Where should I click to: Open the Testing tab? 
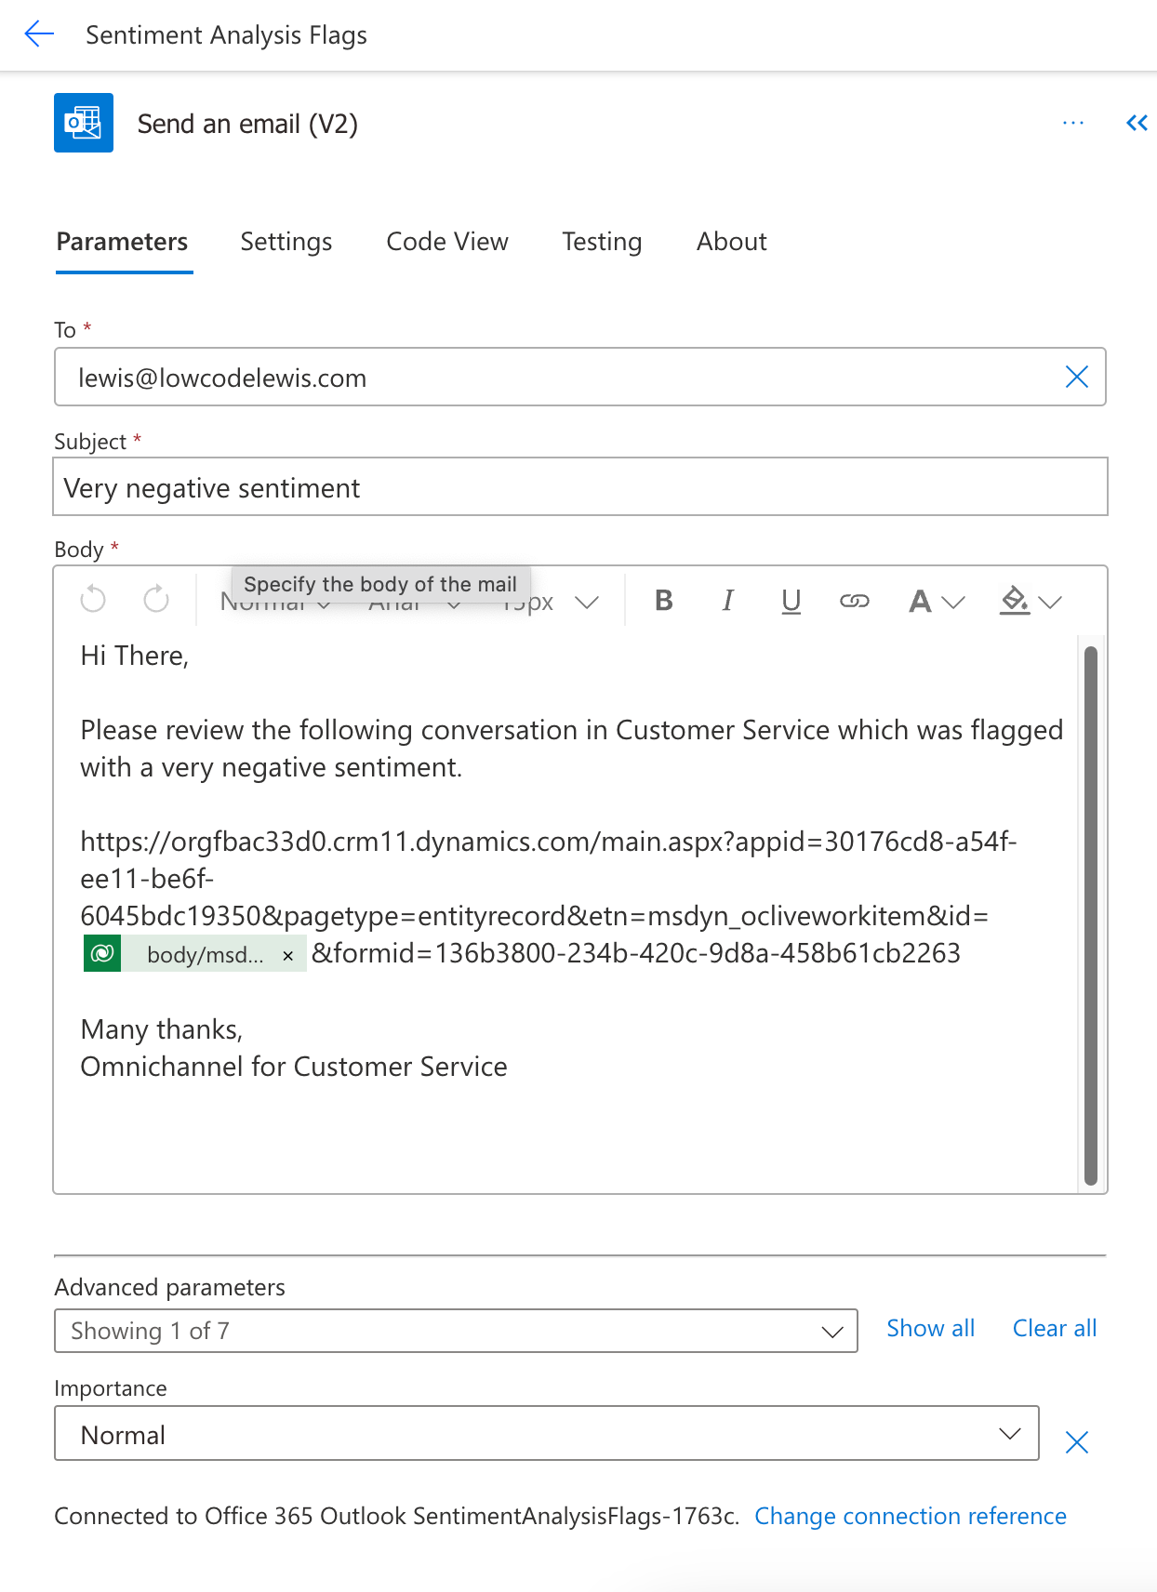602,242
